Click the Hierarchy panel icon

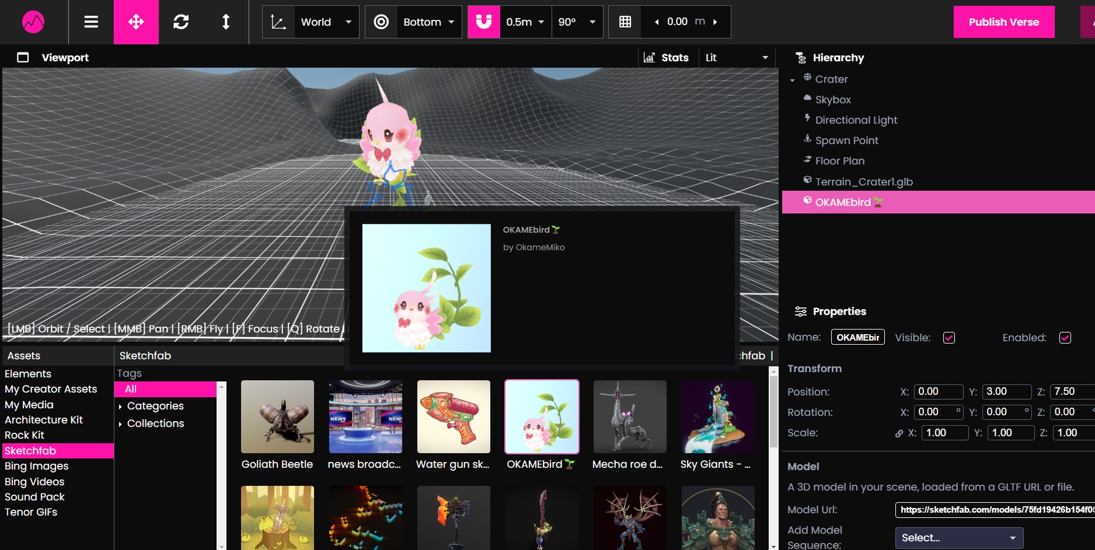pyautogui.click(x=801, y=58)
